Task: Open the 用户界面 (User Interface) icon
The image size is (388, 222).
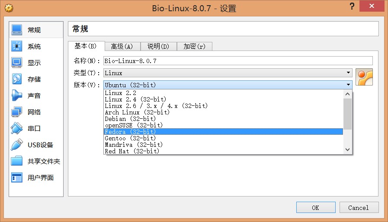Action: tap(16, 178)
